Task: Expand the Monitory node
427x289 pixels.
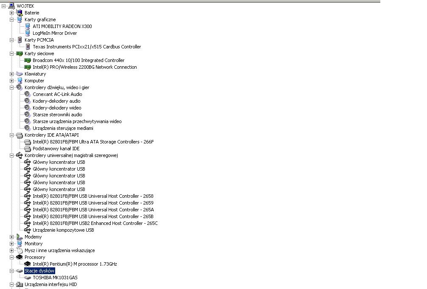Action: 11,244
